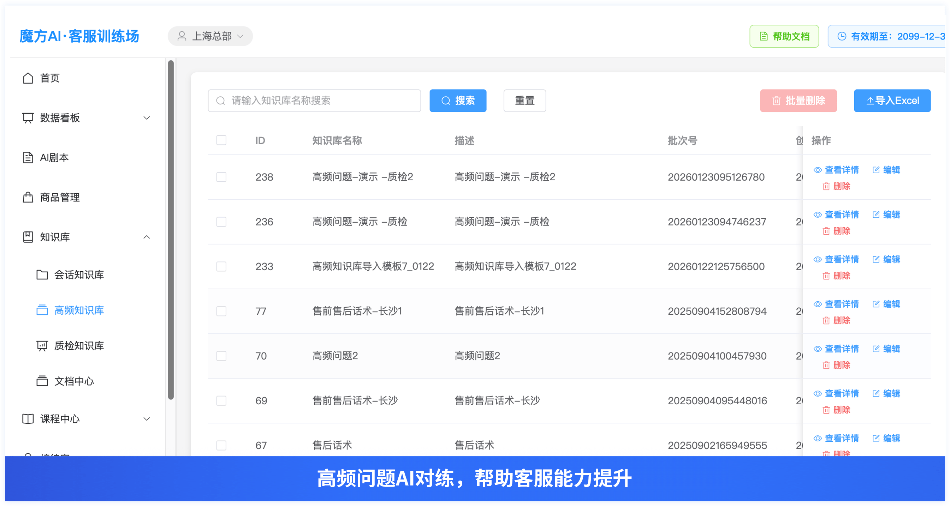This screenshot has width=950, height=507.
Task: Click the trash icon for row 236
Action: point(826,231)
